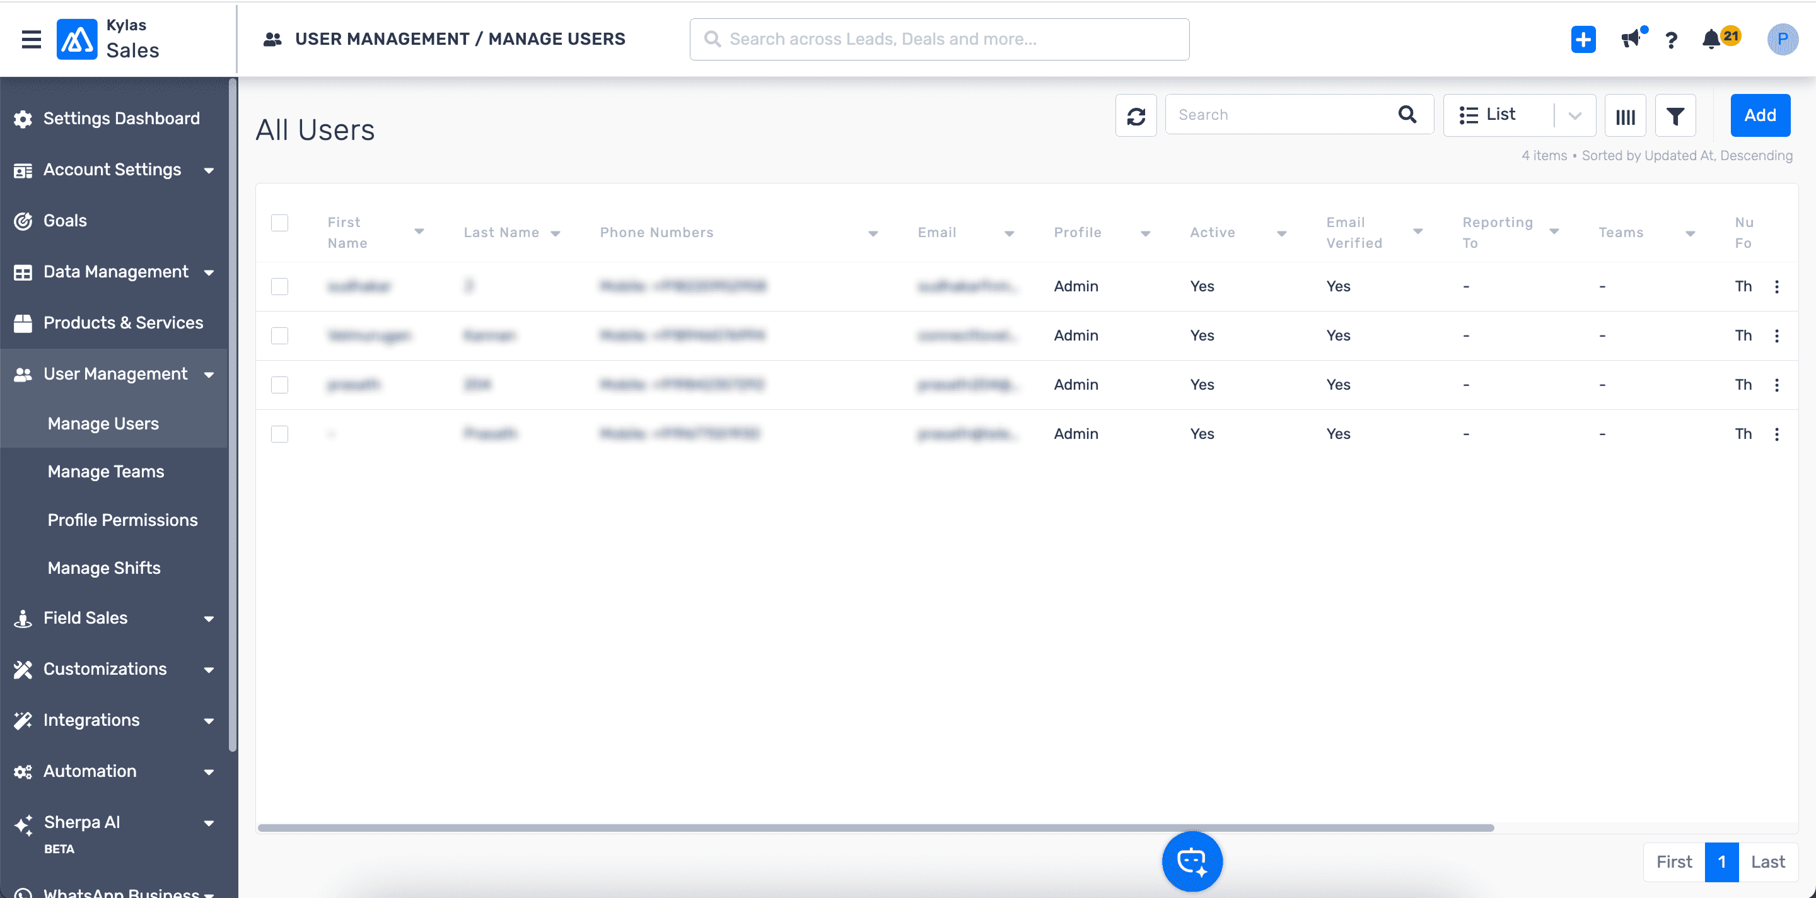Screen dimensions: 1816x898
Task: Open the filter funnel icon
Action: tap(1675, 115)
